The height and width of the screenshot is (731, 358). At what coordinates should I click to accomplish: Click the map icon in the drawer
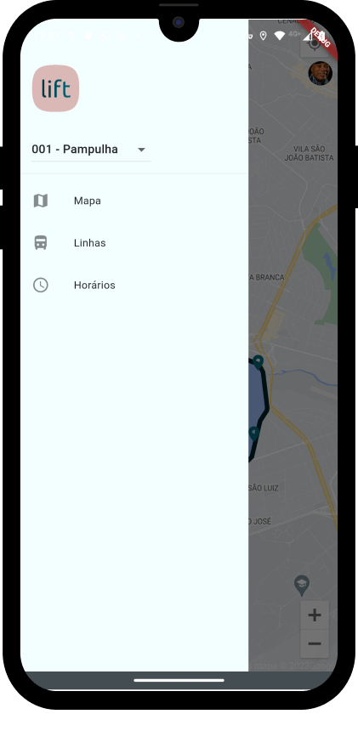tap(41, 201)
